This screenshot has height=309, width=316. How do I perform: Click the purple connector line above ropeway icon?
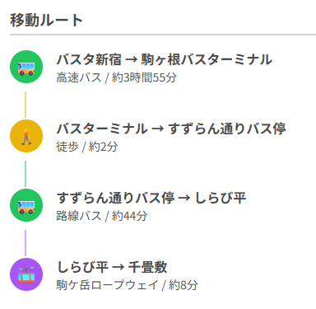(x=26, y=243)
